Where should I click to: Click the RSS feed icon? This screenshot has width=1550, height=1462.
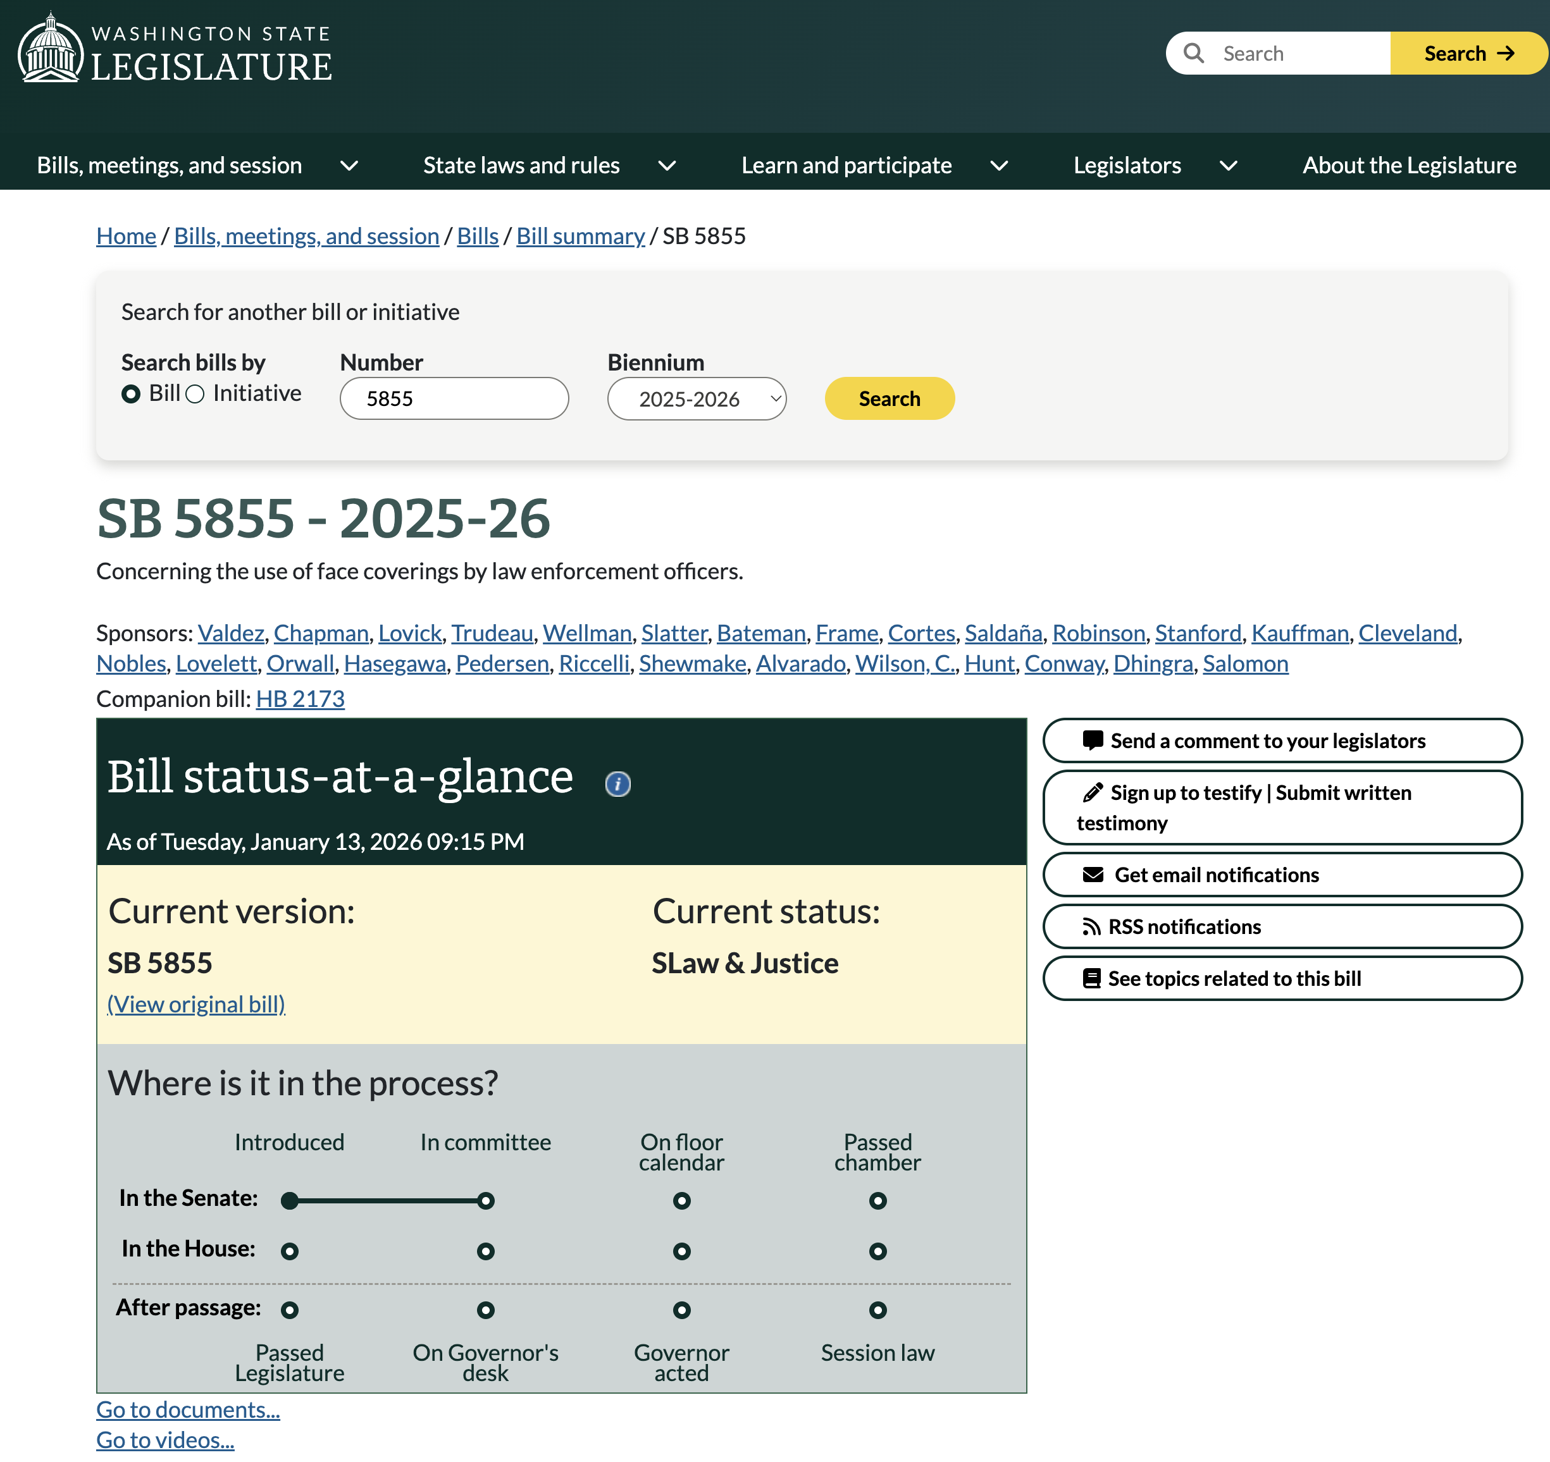(1091, 926)
